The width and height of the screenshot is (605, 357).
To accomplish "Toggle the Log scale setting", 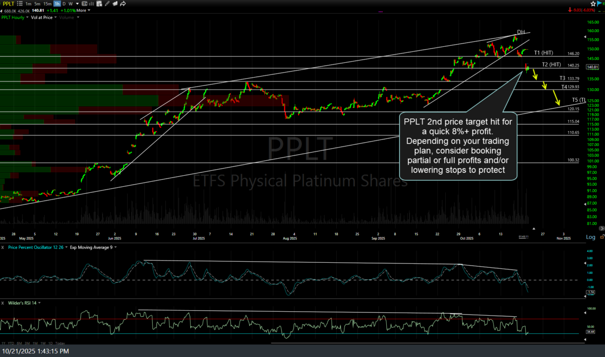I will pyautogui.click(x=590, y=237).
